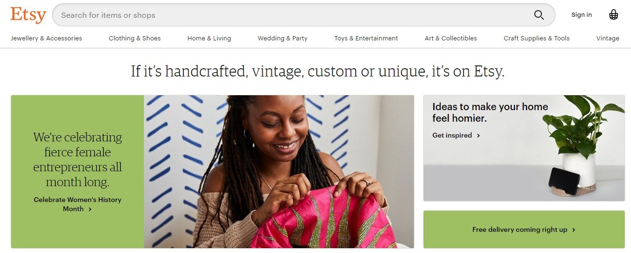Open Toys & Entertainment category
631x253 pixels.
point(366,38)
